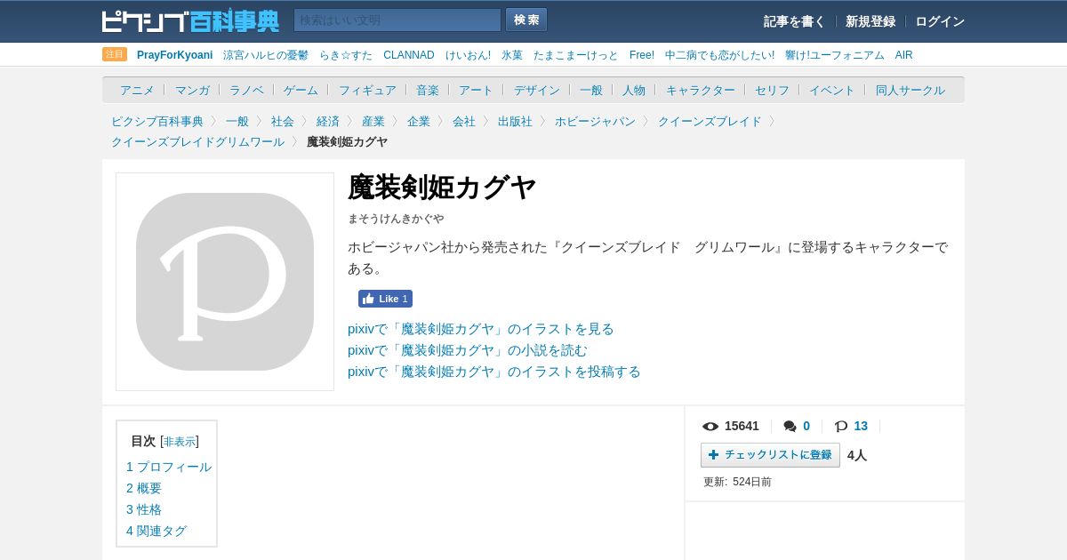Image resolution: width=1067 pixels, height=560 pixels.
Task: Jump to section 1 プロフィール
Action: click(x=169, y=467)
